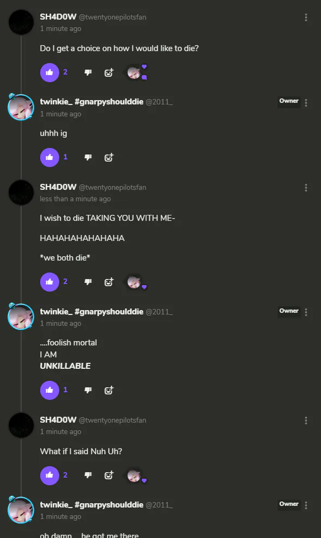Dislike the "foolish mortal" comment
This screenshot has height=538, width=321.
tap(88, 391)
